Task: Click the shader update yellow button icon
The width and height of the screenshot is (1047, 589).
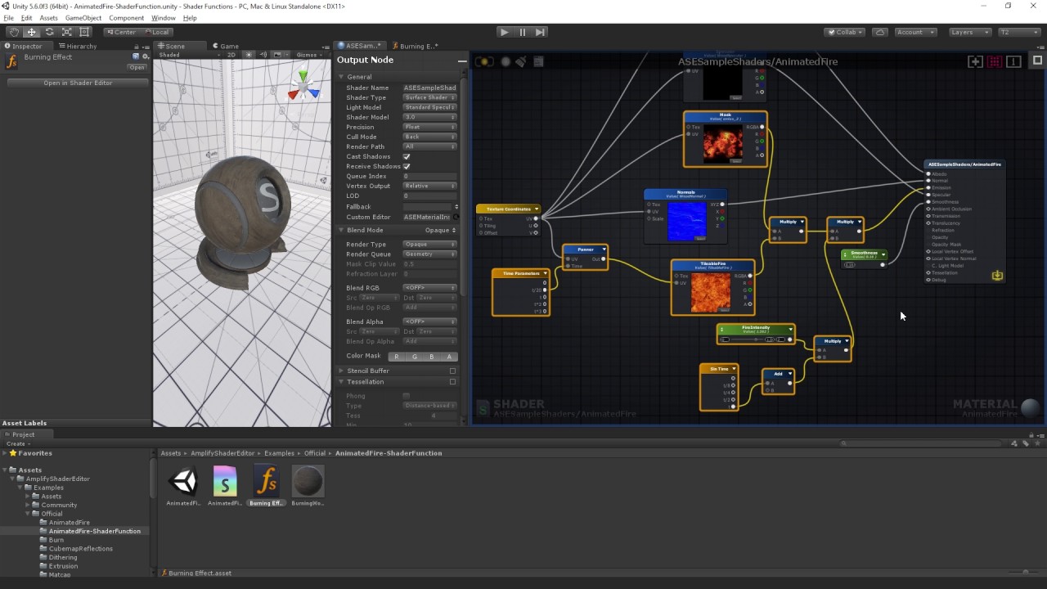Action: click(484, 61)
